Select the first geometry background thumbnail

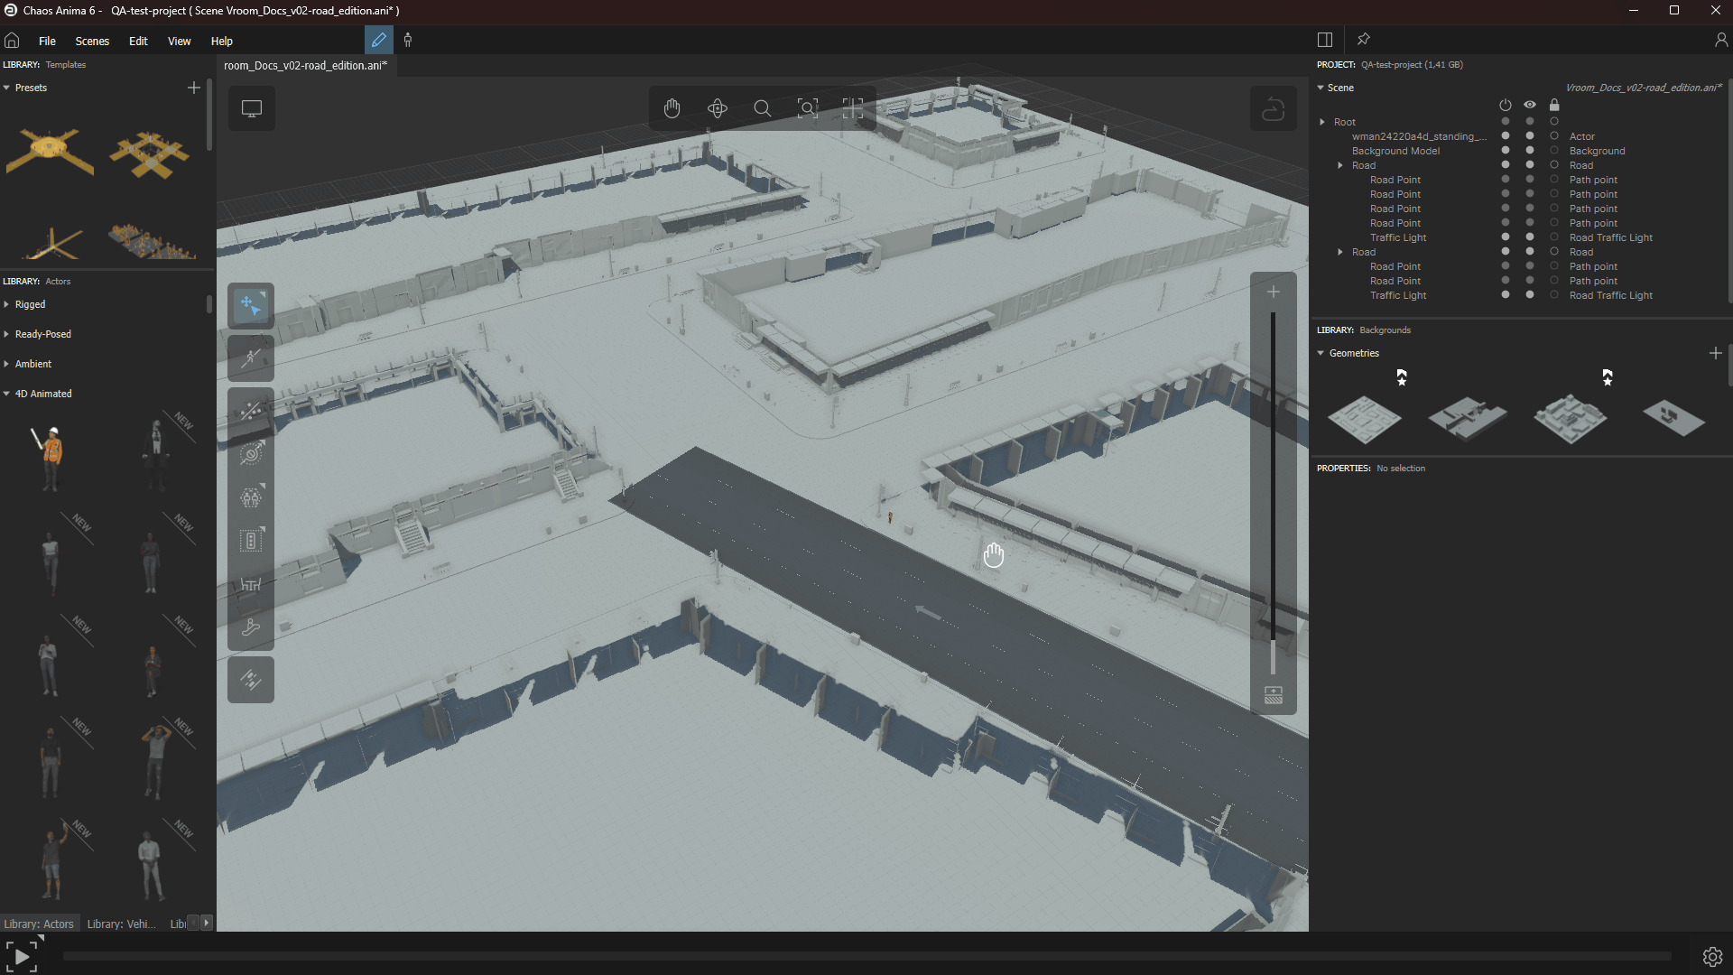coord(1365,419)
